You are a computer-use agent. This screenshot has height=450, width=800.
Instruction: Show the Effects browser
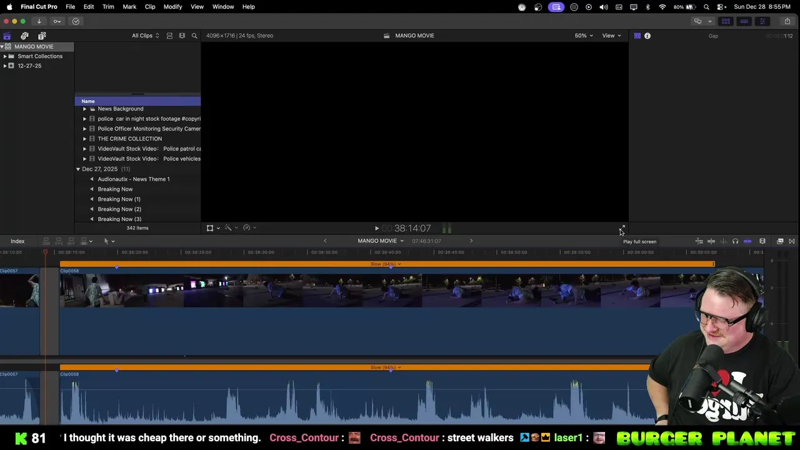pyautogui.click(x=780, y=241)
